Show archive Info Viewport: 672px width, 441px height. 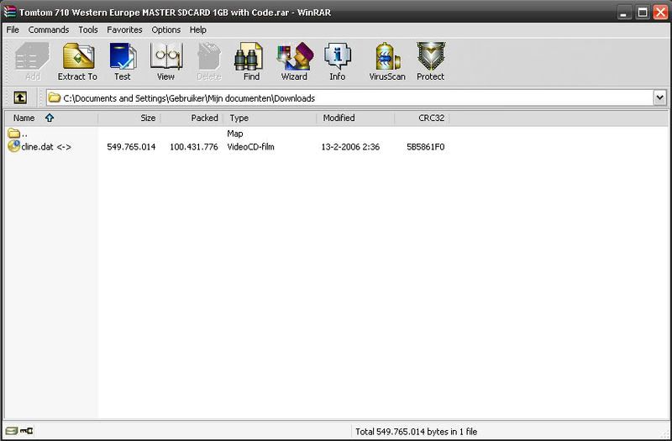[337, 60]
